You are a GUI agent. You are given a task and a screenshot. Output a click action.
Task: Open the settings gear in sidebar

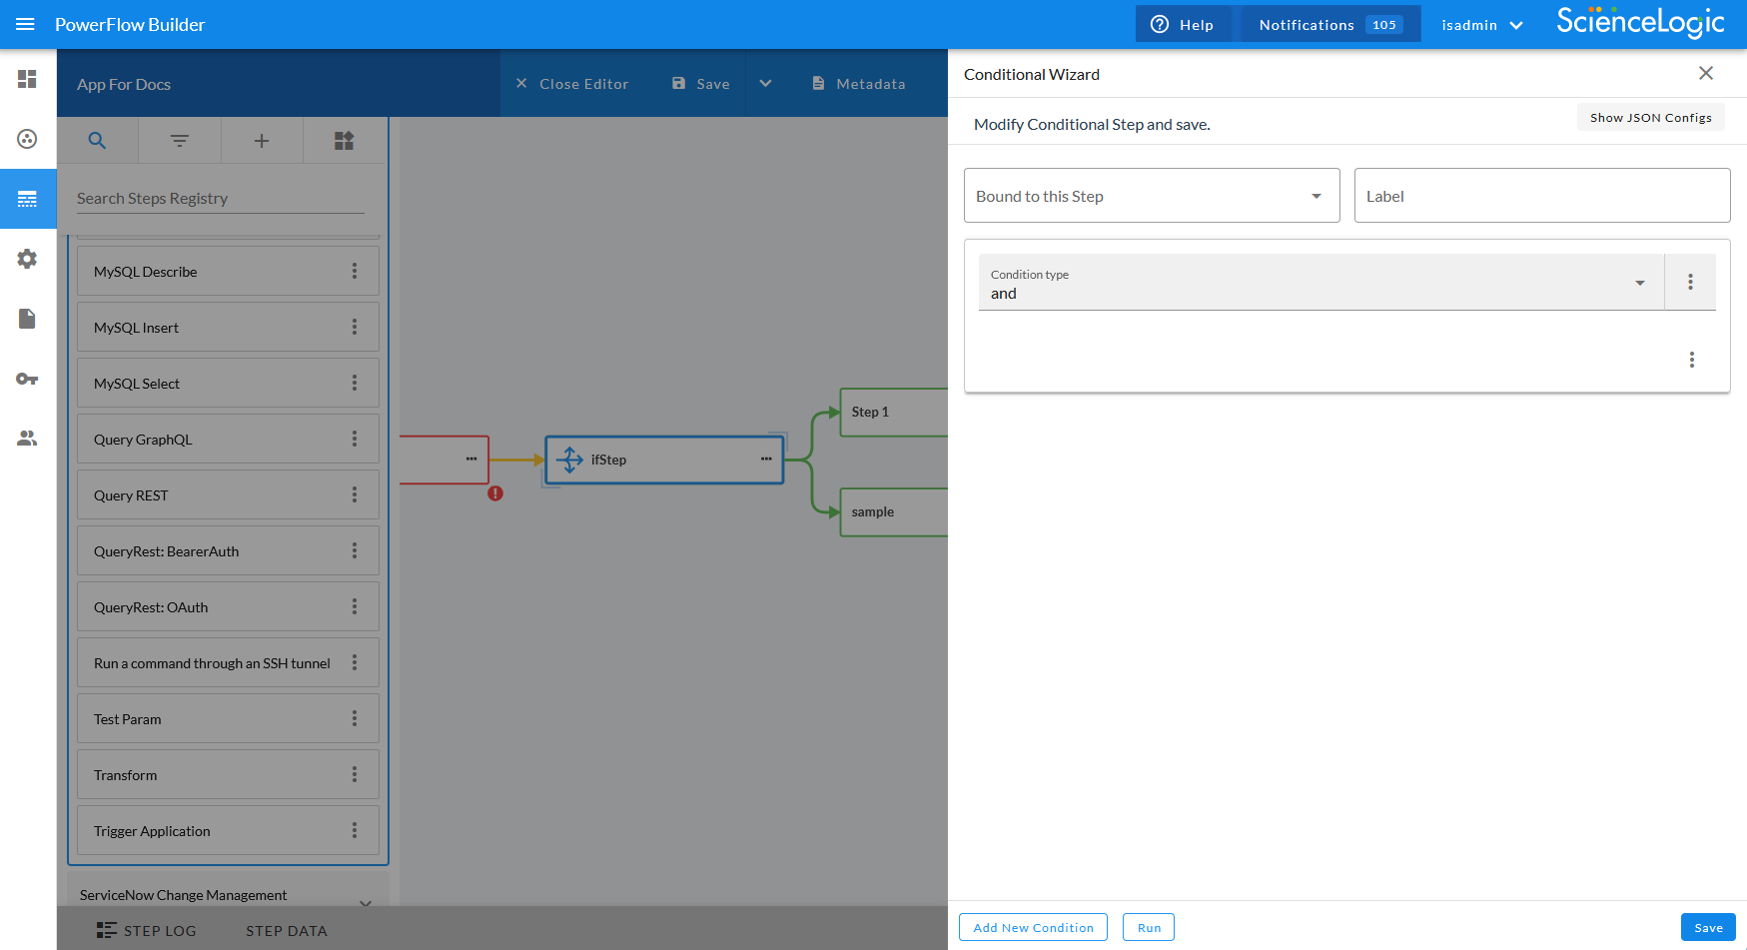(x=27, y=259)
